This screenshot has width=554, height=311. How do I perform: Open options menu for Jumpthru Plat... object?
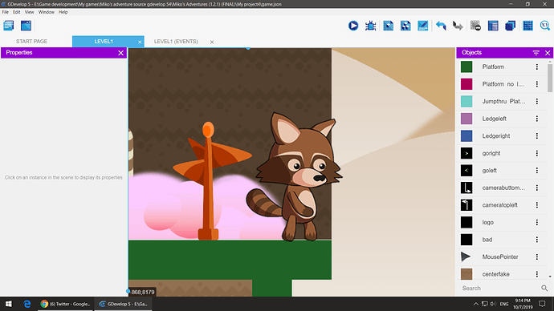537,101
